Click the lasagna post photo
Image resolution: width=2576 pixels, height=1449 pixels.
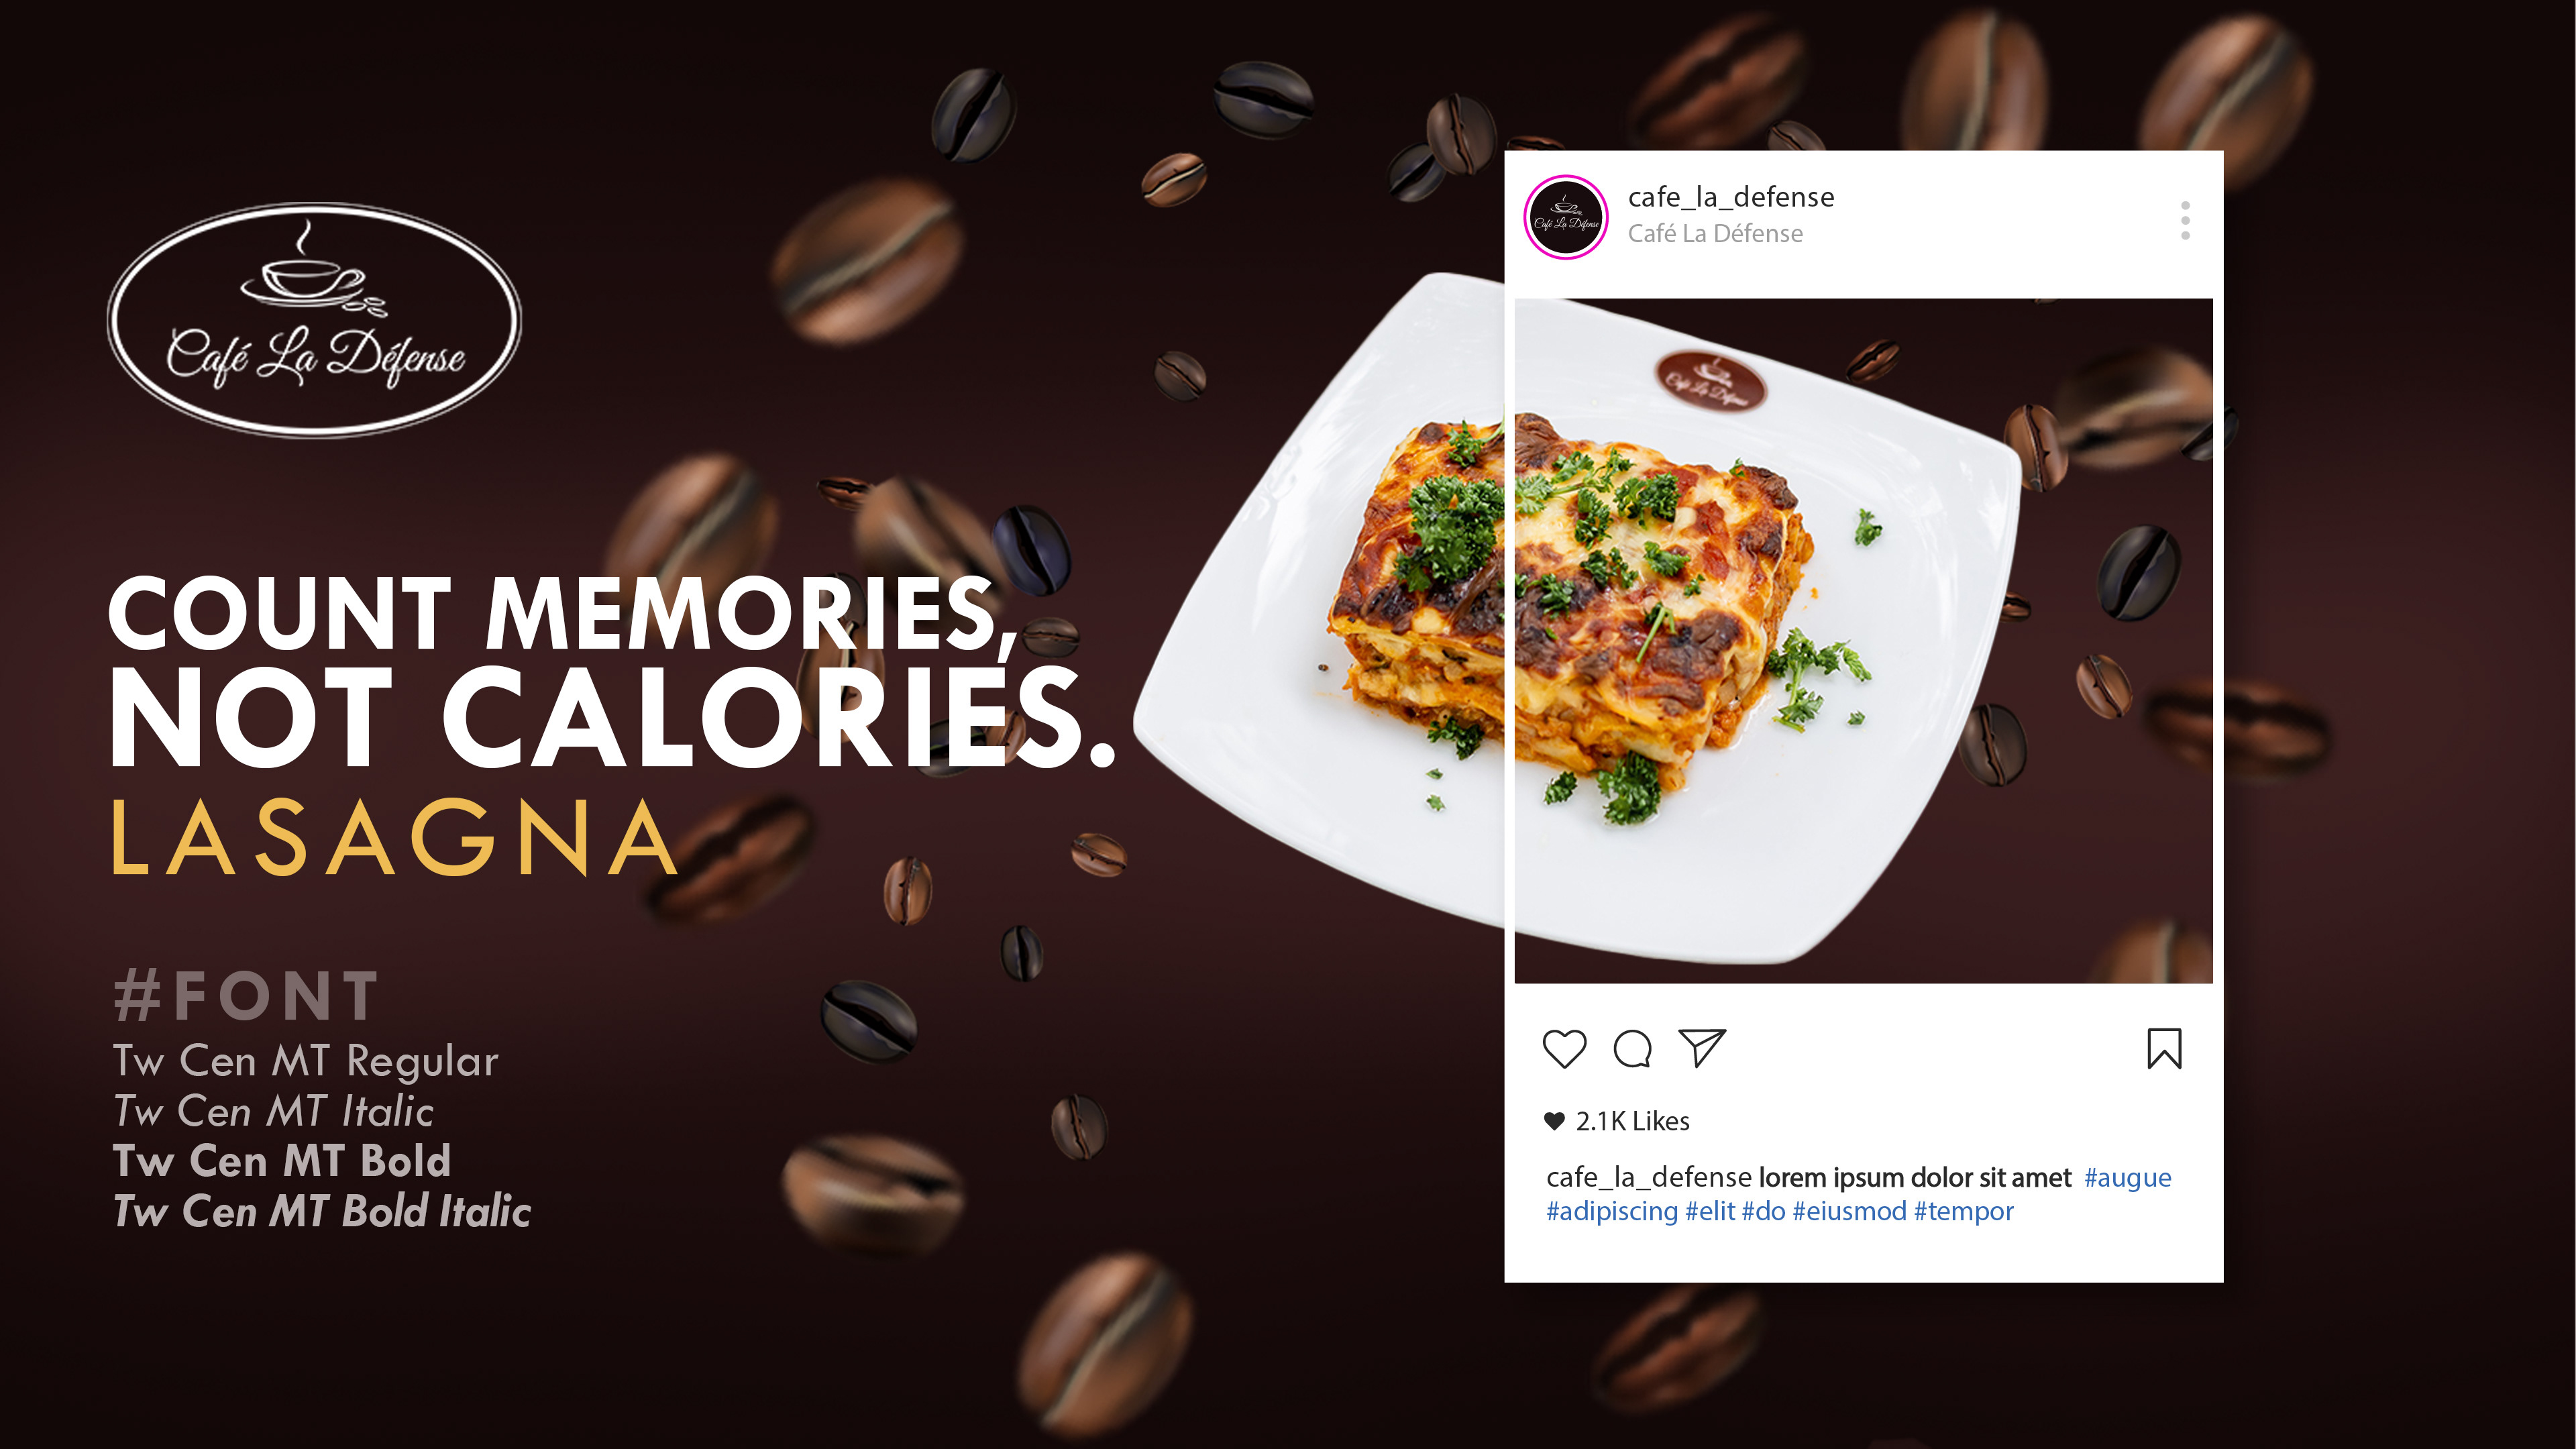coord(1863,640)
